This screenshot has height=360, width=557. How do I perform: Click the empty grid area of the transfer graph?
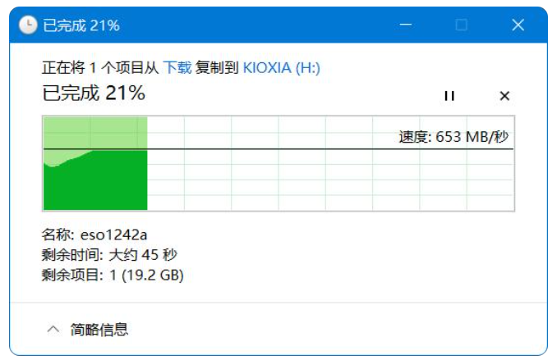pos(329,180)
